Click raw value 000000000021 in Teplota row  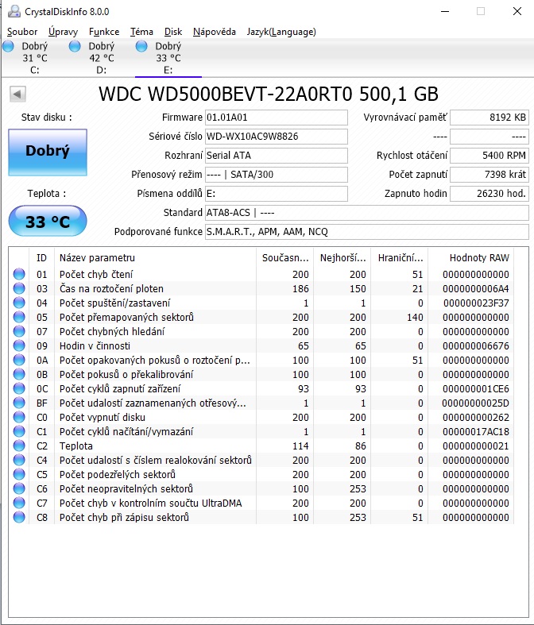pyautogui.click(x=476, y=446)
